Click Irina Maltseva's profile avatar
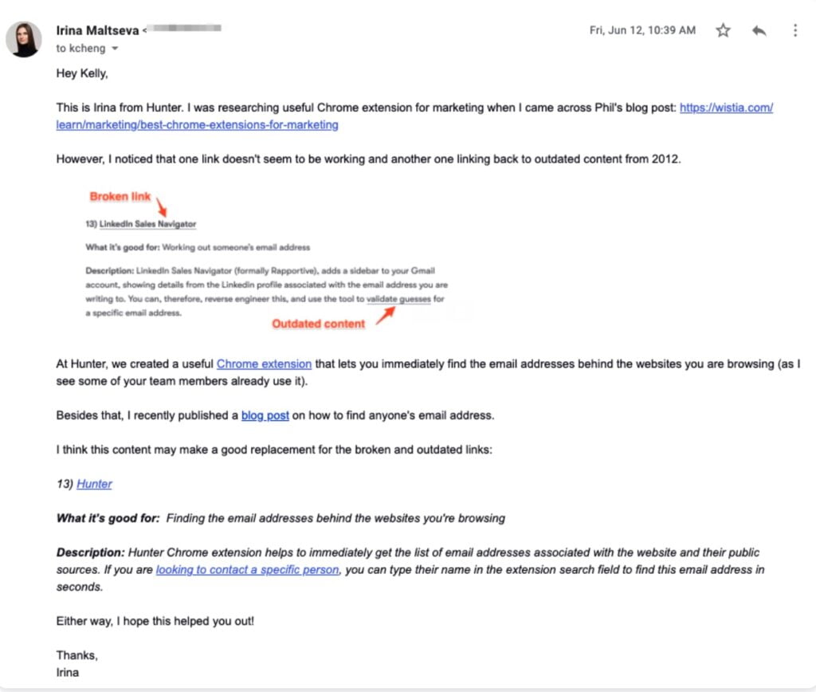Viewport: 816px width, 692px height. click(24, 39)
